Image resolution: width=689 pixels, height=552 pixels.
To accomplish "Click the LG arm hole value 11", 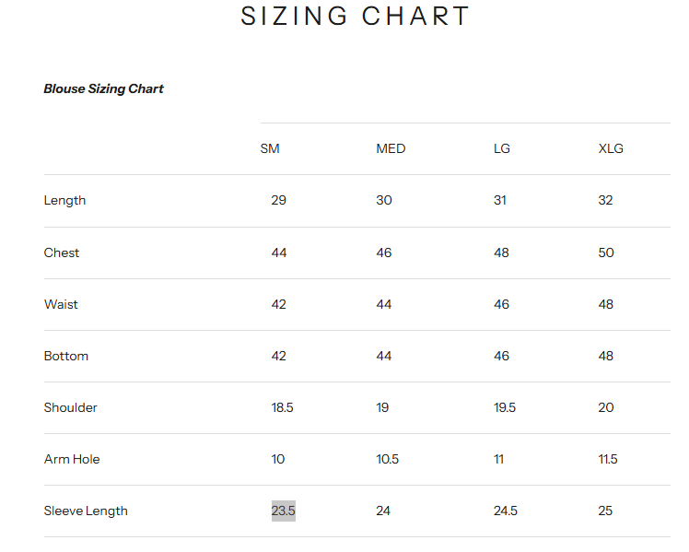I will (498, 459).
